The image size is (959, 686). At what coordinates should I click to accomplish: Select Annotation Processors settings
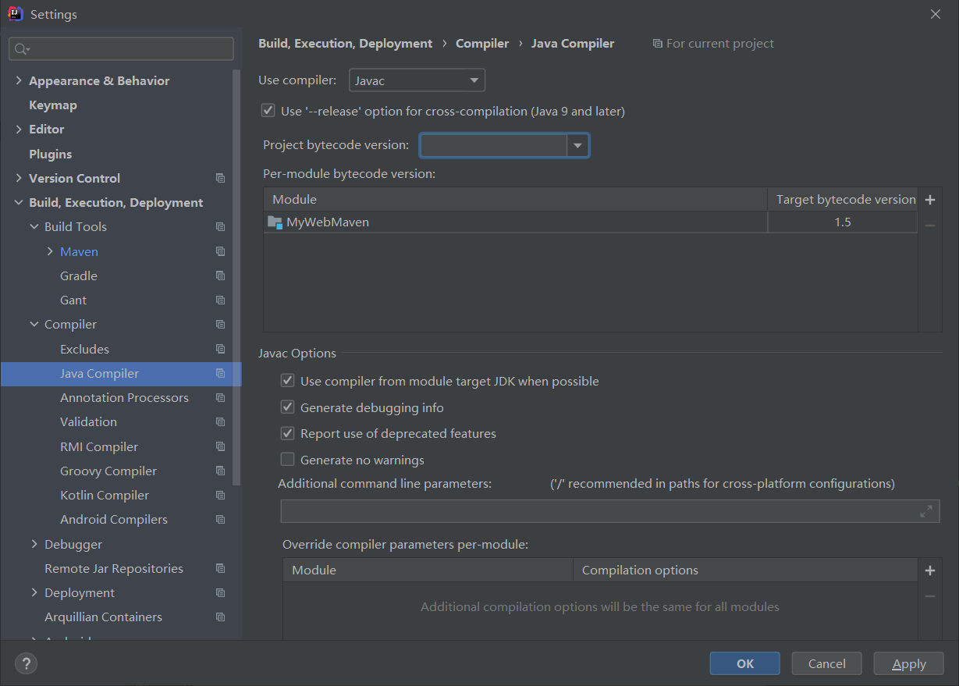pos(124,397)
